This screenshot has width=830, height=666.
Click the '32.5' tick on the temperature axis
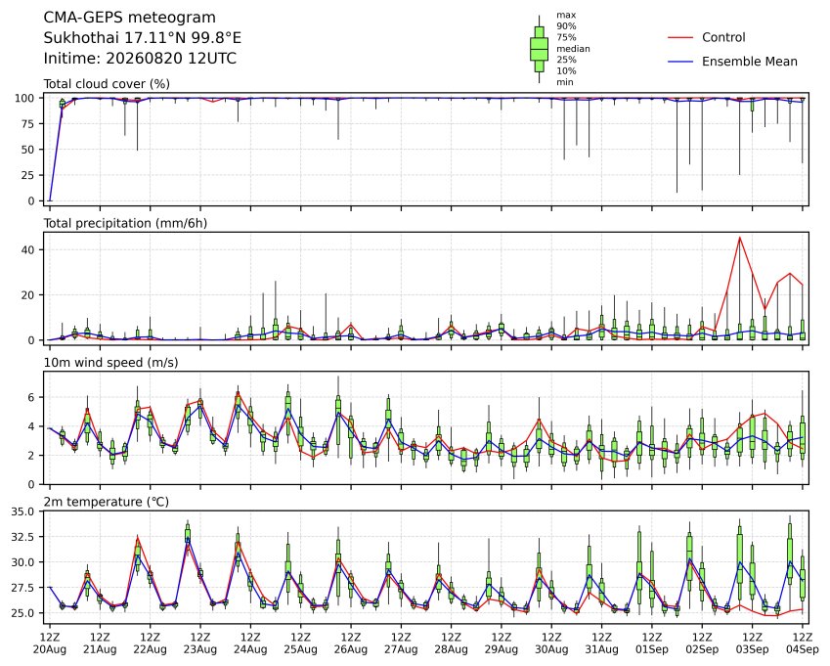click(x=22, y=537)
